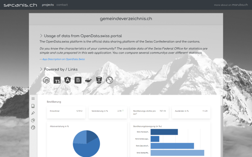Image resolution: width=252 pixels, height=157 pixels.
Task: Click the Altersverteilung pie chart
Action: [x=87, y=144]
